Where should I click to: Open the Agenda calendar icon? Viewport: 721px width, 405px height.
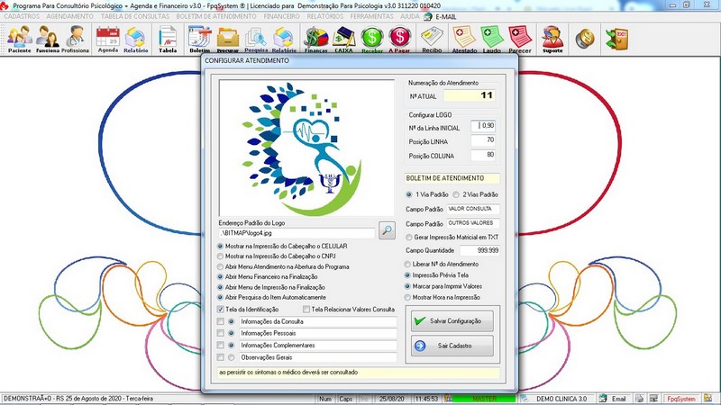[x=108, y=39]
